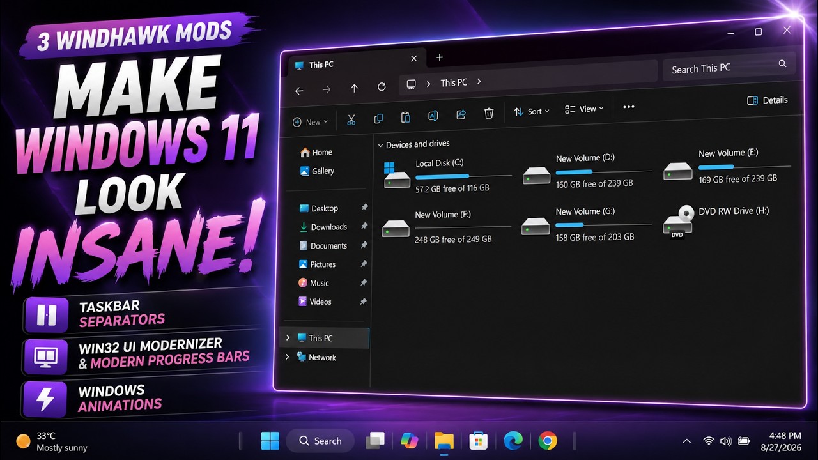Open Pictures in navigation pane

click(x=317, y=264)
